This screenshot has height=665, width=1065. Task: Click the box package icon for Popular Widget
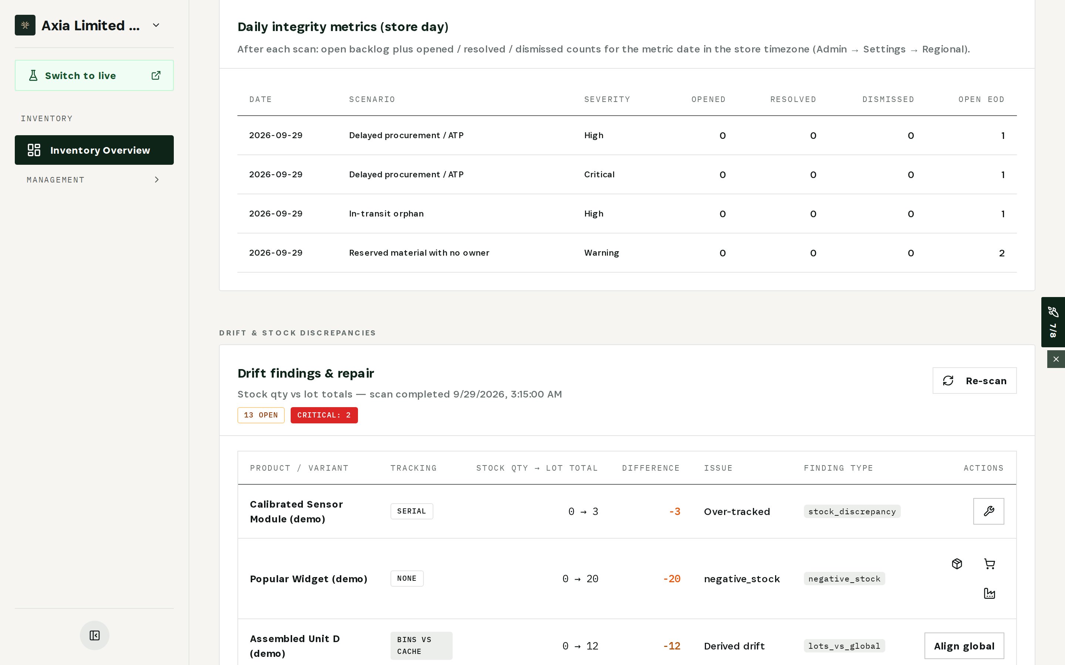[x=957, y=564]
